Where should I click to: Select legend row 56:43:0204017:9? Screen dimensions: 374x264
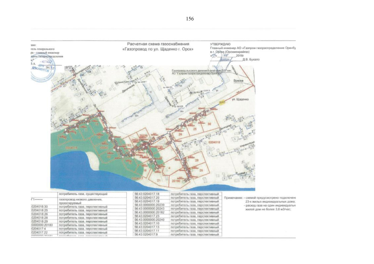pos(147,234)
